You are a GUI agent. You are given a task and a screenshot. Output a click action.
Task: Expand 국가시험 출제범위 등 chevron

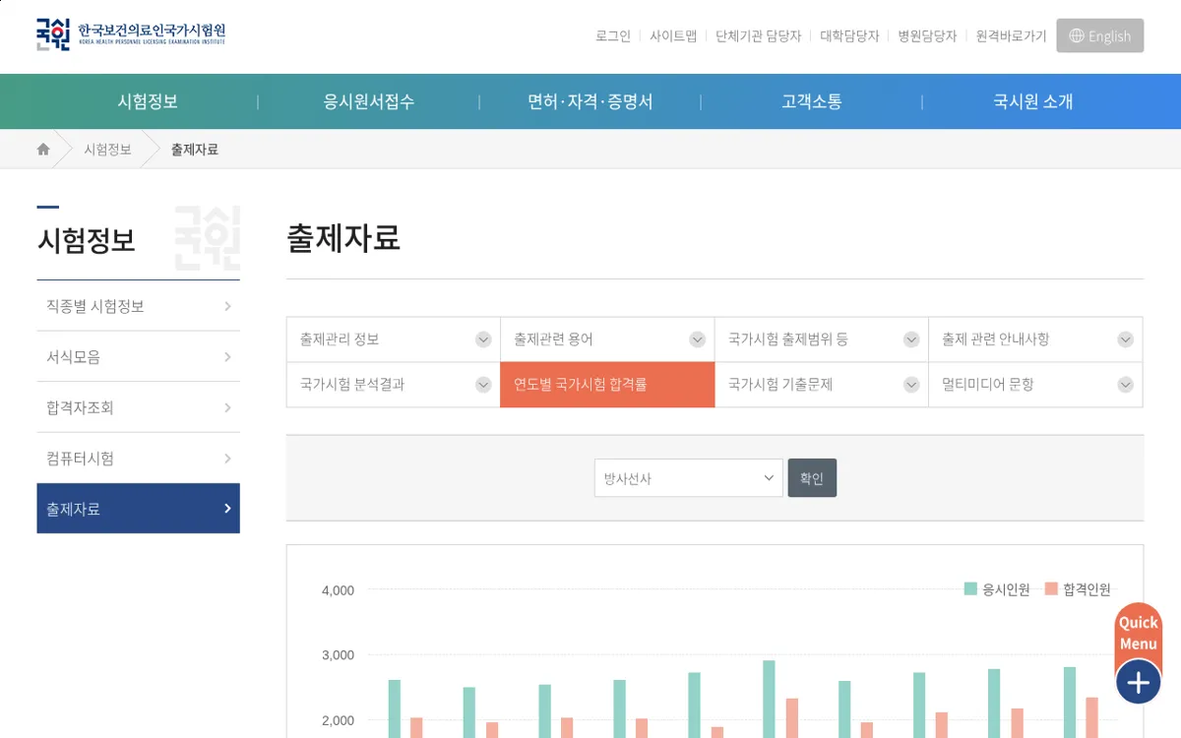click(911, 339)
